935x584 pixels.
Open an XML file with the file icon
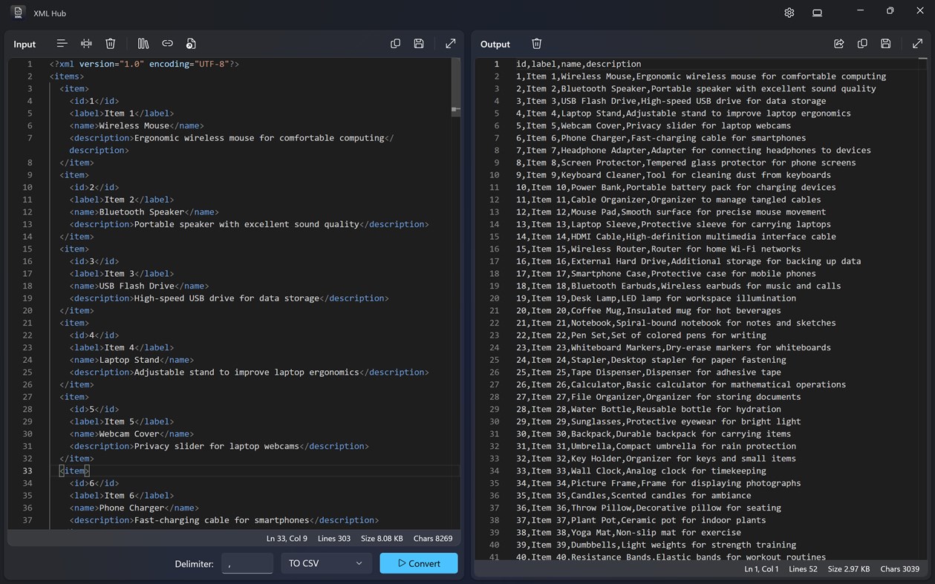click(191, 43)
